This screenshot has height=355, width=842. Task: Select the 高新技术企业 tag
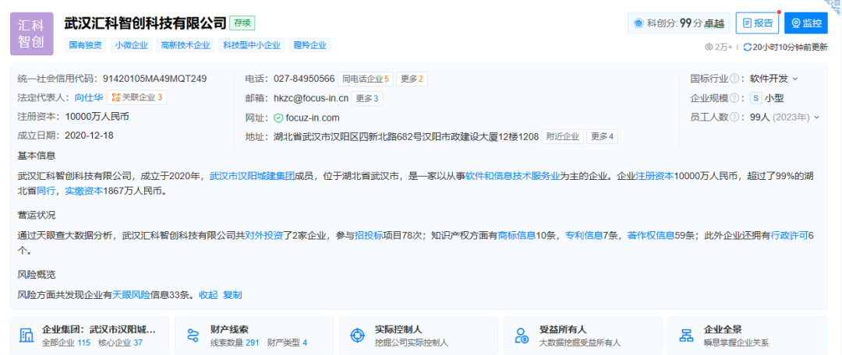click(x=186, y=46)
